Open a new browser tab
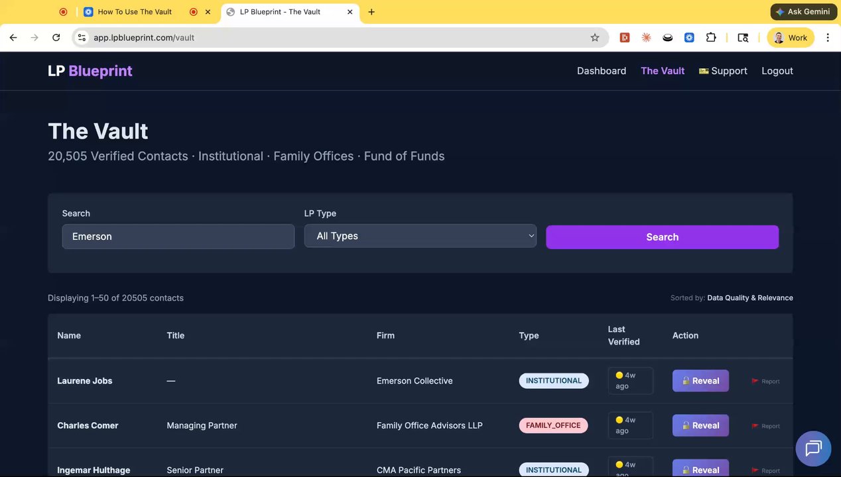The image size is (841, 477). (x=371, y=12)
